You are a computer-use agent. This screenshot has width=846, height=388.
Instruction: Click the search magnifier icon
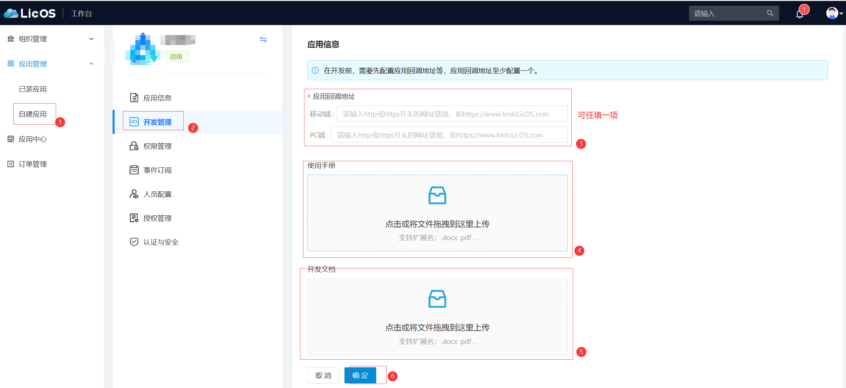(x=770, y=13)
